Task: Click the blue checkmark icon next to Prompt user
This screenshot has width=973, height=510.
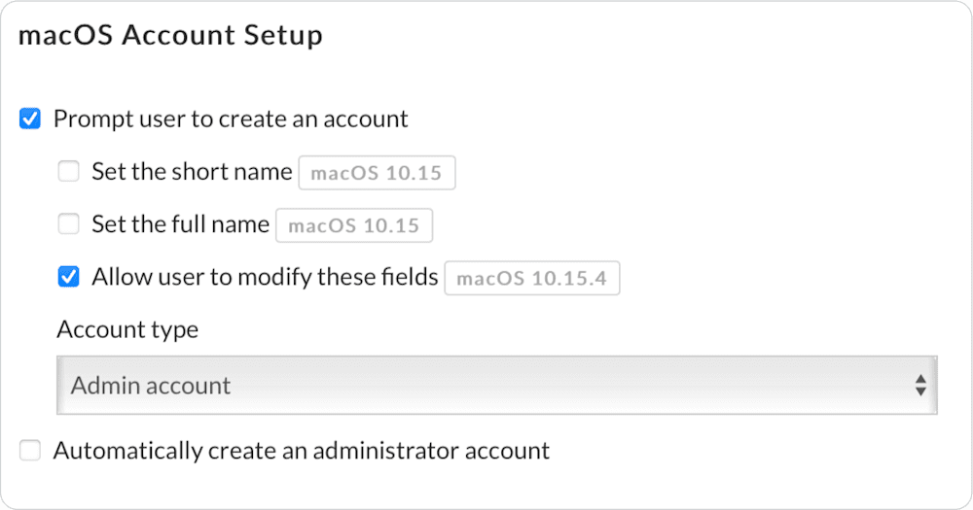Action: point(31,120)
